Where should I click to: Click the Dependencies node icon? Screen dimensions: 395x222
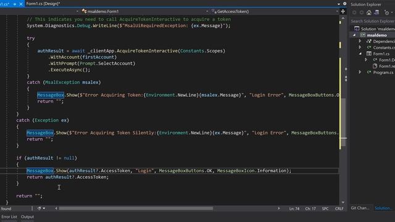click(369, 41)
